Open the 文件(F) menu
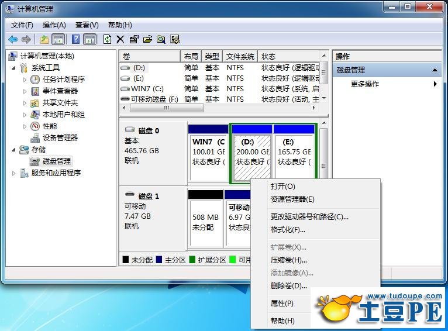Image resolution: width=448 pixels, height=331 pixels. coord(22,25)
